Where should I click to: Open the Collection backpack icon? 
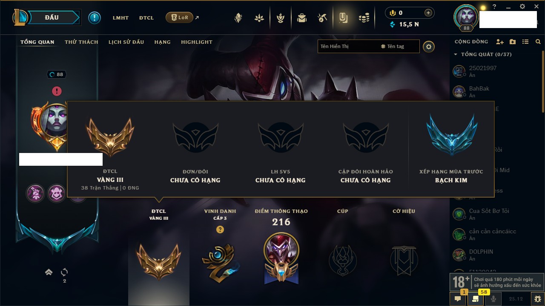coord(302,18)
